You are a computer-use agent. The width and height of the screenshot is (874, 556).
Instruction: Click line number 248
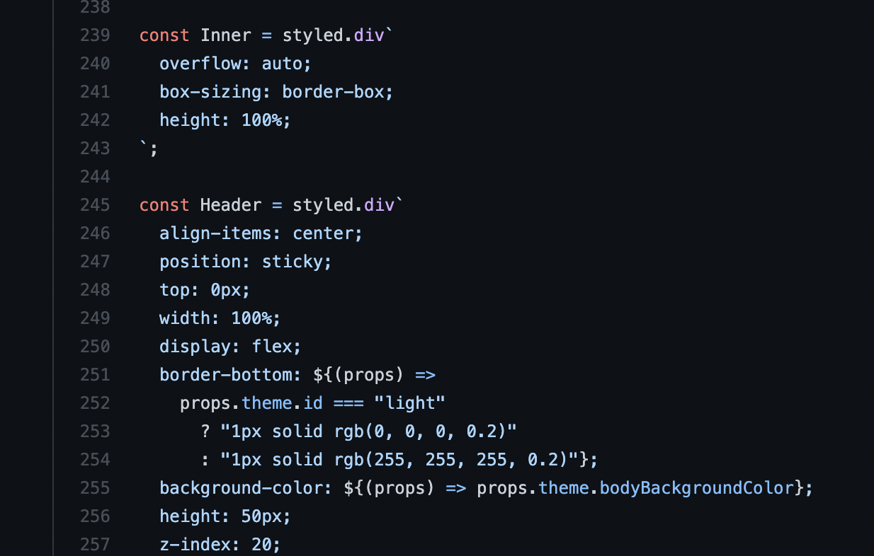95,290
